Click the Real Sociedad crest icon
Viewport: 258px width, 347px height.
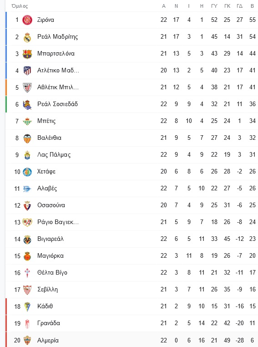pos(27,104)
